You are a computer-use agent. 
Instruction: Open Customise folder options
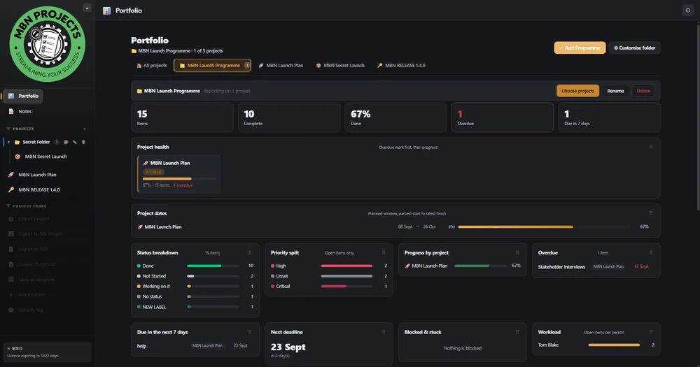pyautogui.click(x=634, y=48)
